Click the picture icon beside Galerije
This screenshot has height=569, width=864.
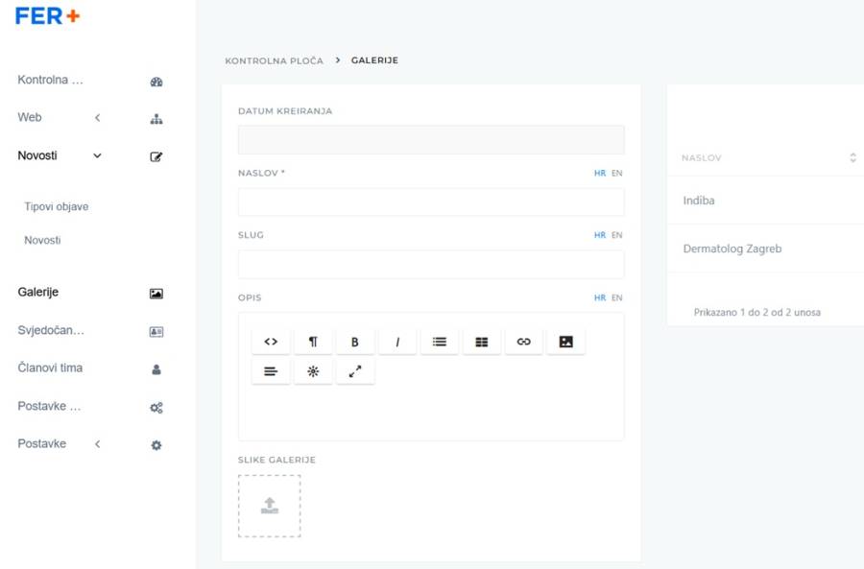156,294
